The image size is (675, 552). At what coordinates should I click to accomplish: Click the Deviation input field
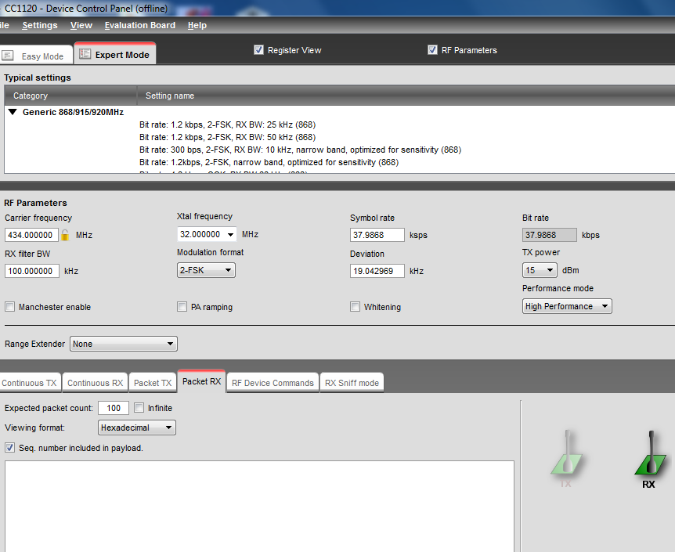[377, 271]
